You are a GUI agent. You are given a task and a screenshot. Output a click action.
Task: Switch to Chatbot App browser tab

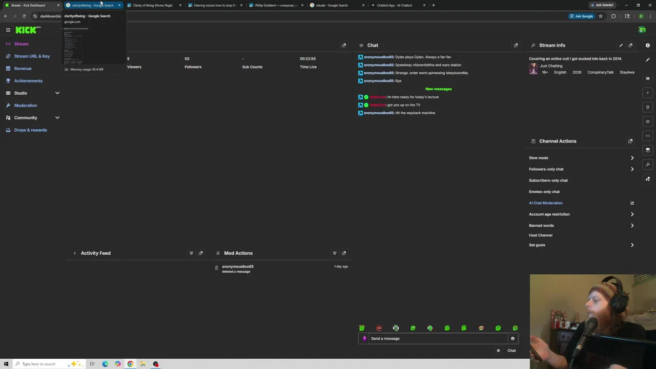pos(397,5)
